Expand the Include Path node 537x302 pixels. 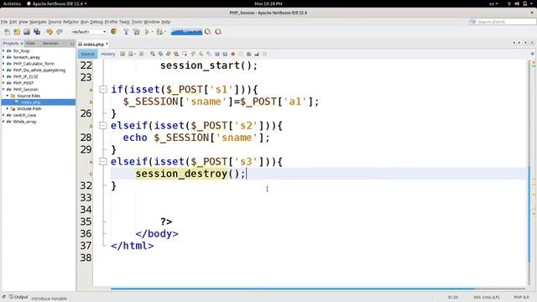coord(8,108)
